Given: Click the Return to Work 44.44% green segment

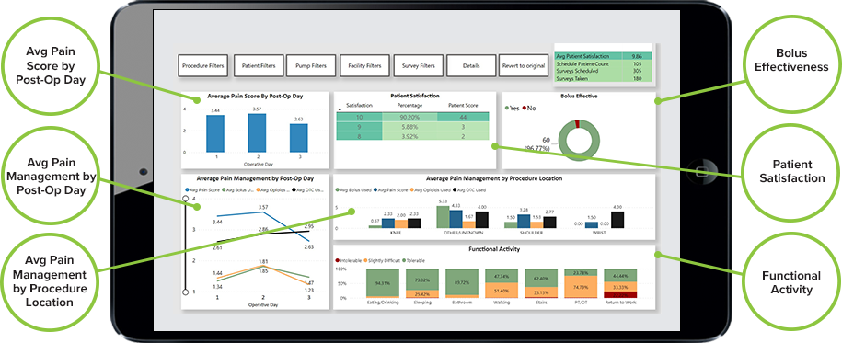Looking at the screenshot, I should [620, 275].
